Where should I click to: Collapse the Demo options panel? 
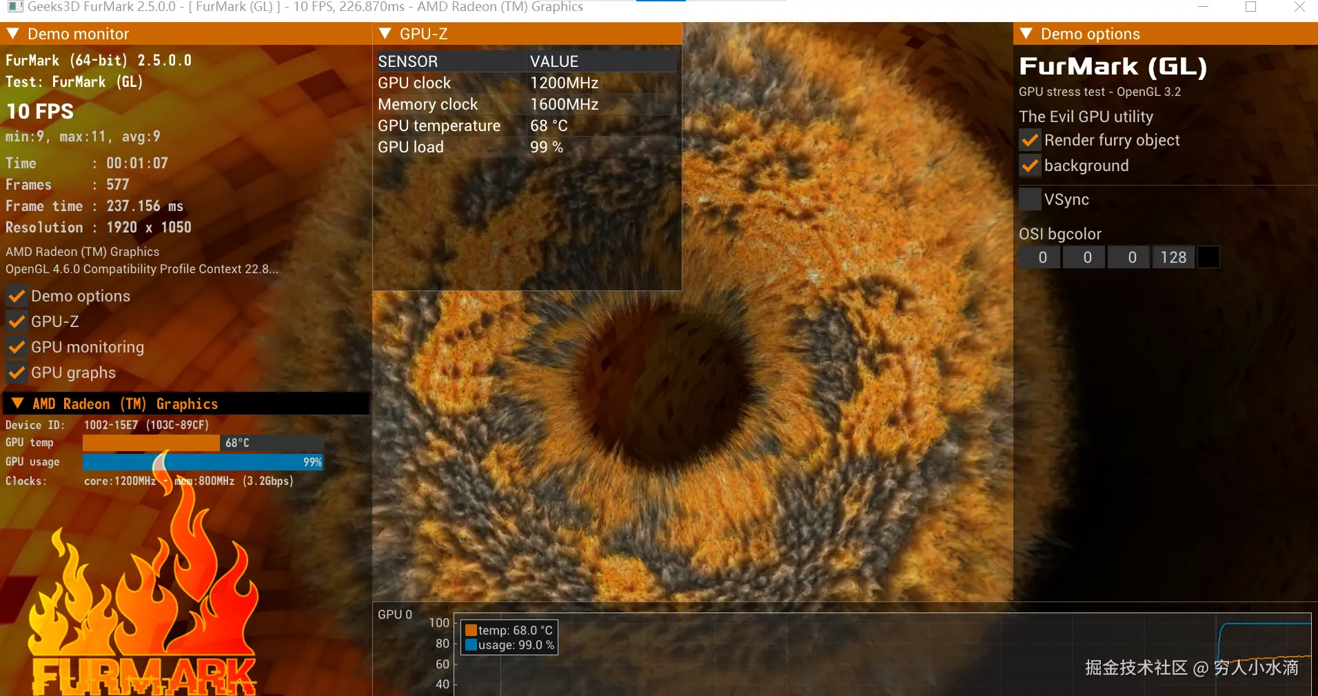click(1026, 34)
